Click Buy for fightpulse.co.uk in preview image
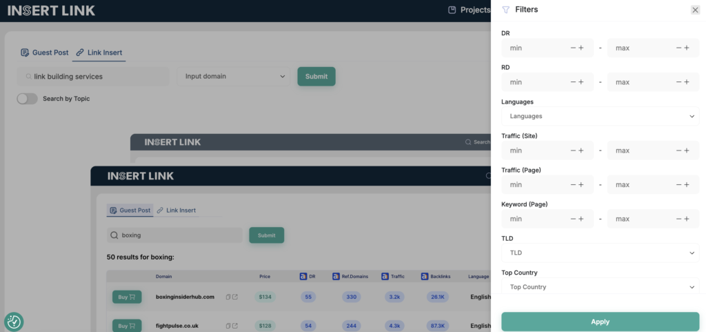The width and height of the screenshot is (706, 332). point(127,326)
